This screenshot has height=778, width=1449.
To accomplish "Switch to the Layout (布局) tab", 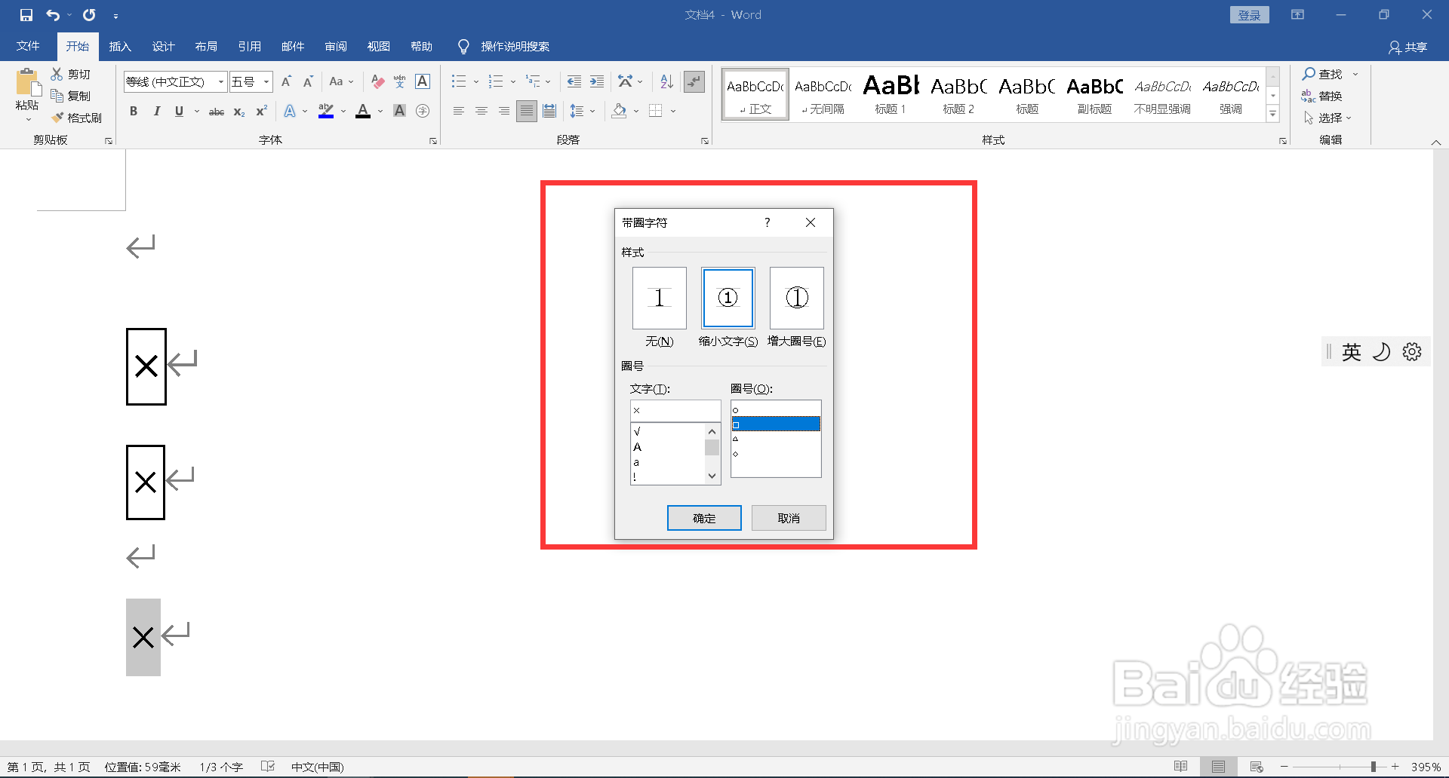I will point(206,46).
